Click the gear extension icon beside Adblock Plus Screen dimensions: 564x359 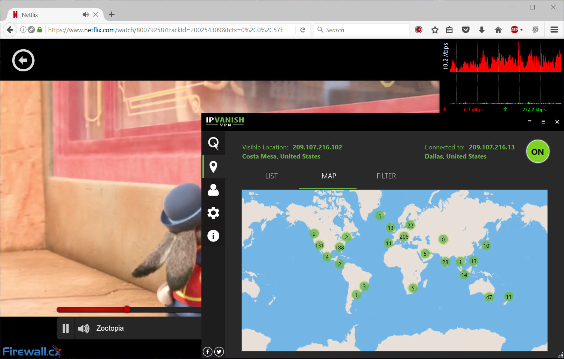pos(535,30)
